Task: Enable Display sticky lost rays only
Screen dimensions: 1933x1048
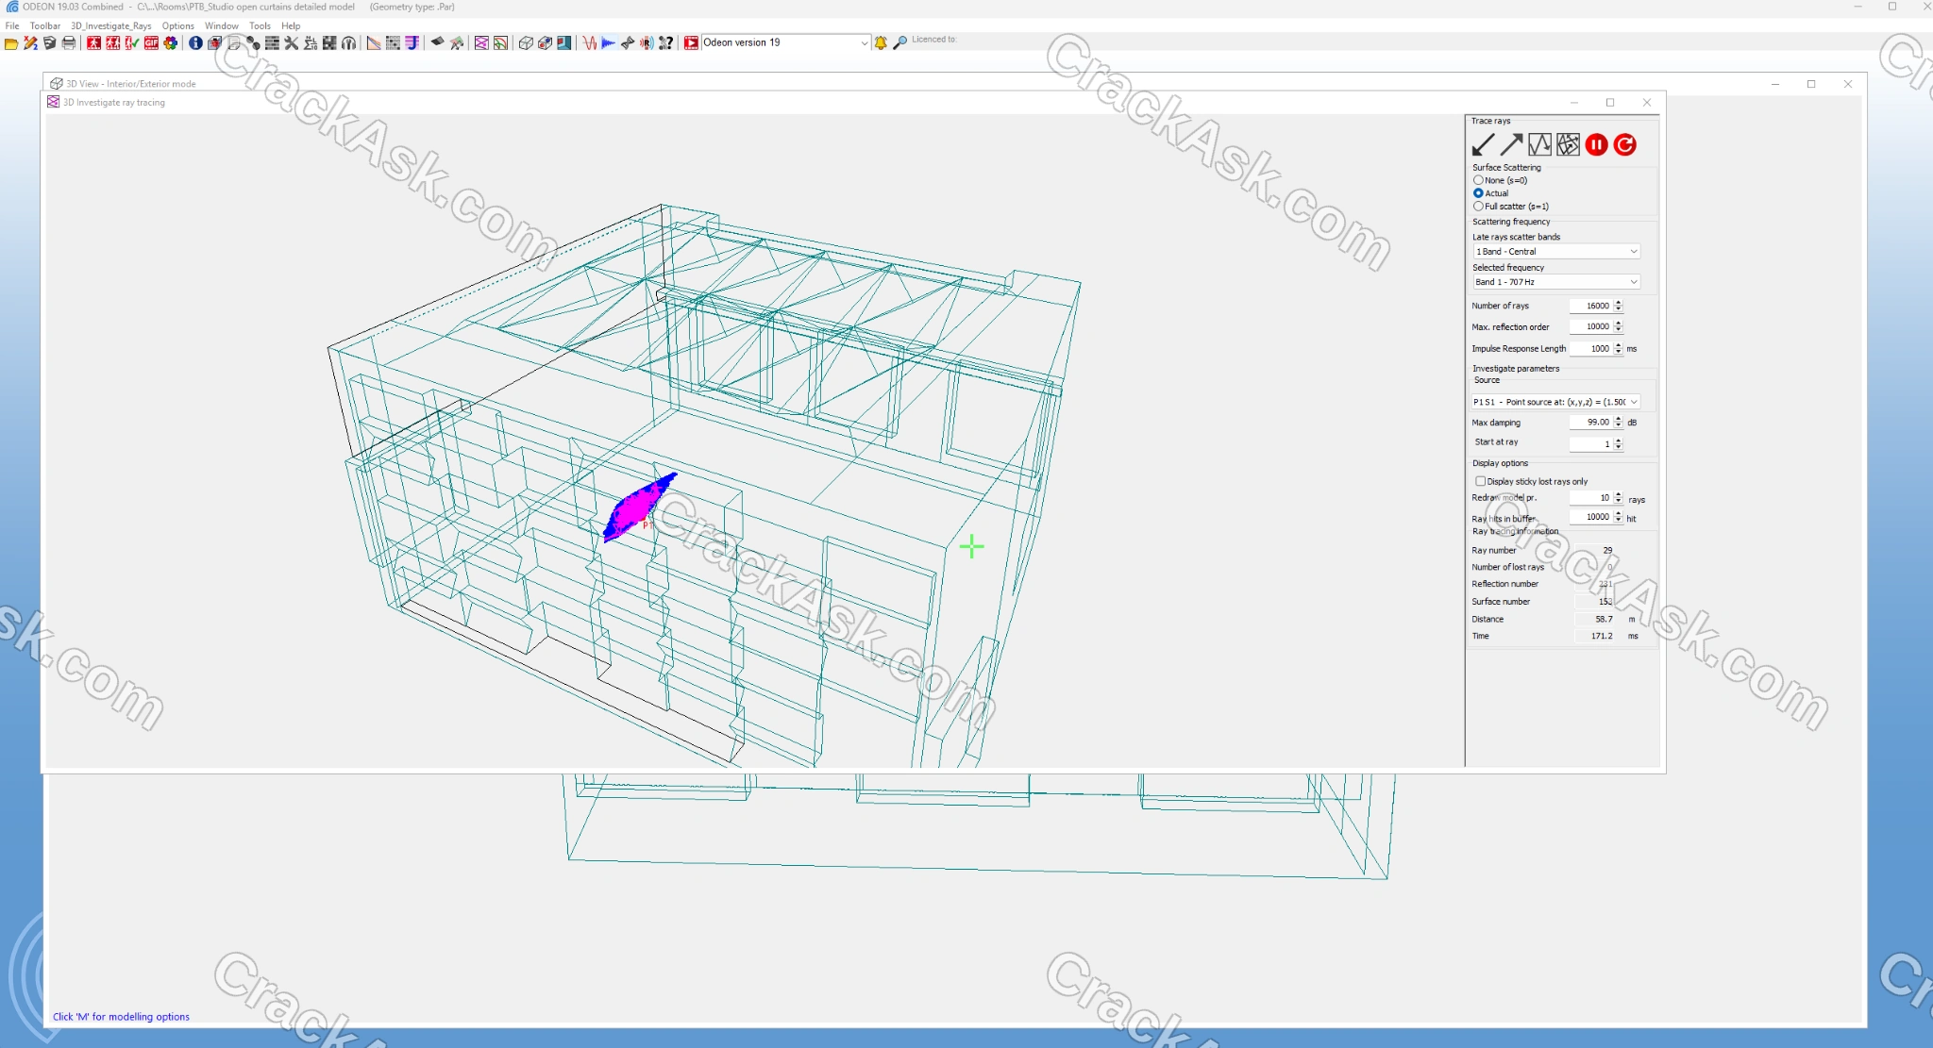Action: click(x=1481, y=481)
